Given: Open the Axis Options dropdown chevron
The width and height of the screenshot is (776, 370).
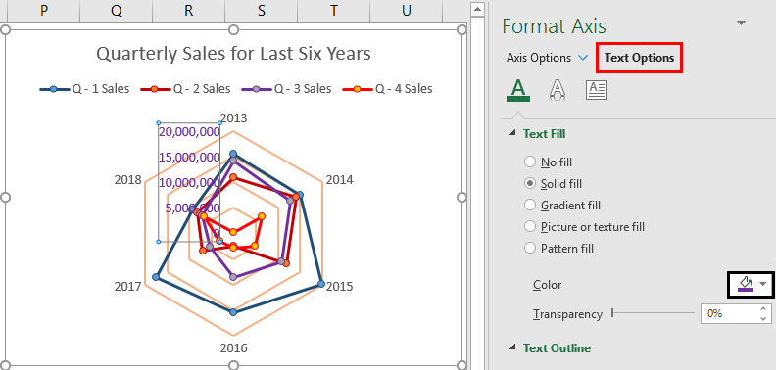Looking at the screenshot, I should coord(583,58).
